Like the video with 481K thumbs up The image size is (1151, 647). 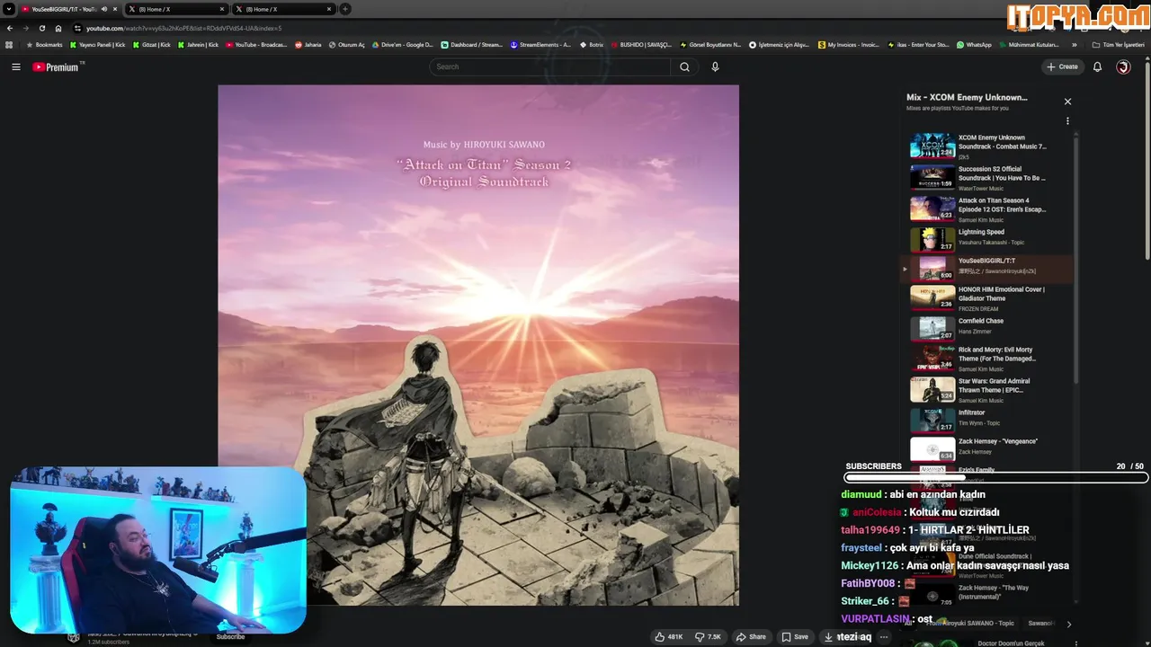click(669, 636)
